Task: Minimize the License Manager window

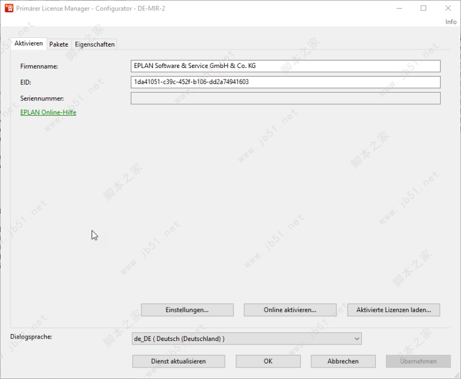Action: click(399, 8)
